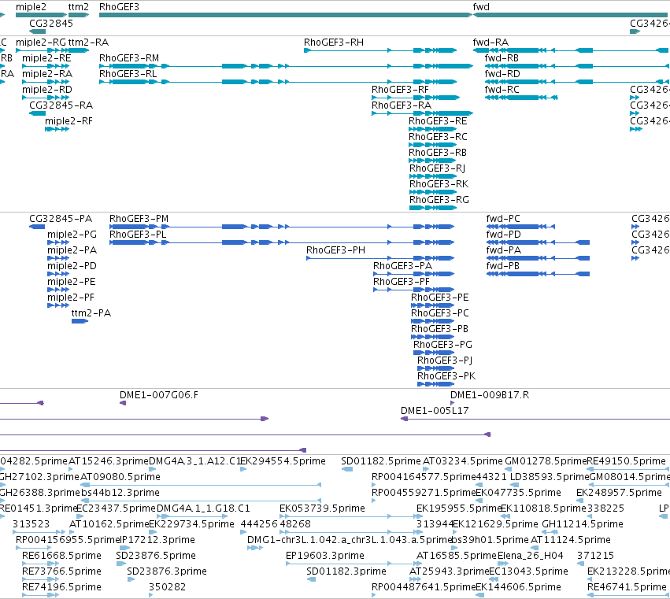This screenshot has width=670, height=599.
Task: Click transcript fwd-RD label
Action: (x=502, y=74)
